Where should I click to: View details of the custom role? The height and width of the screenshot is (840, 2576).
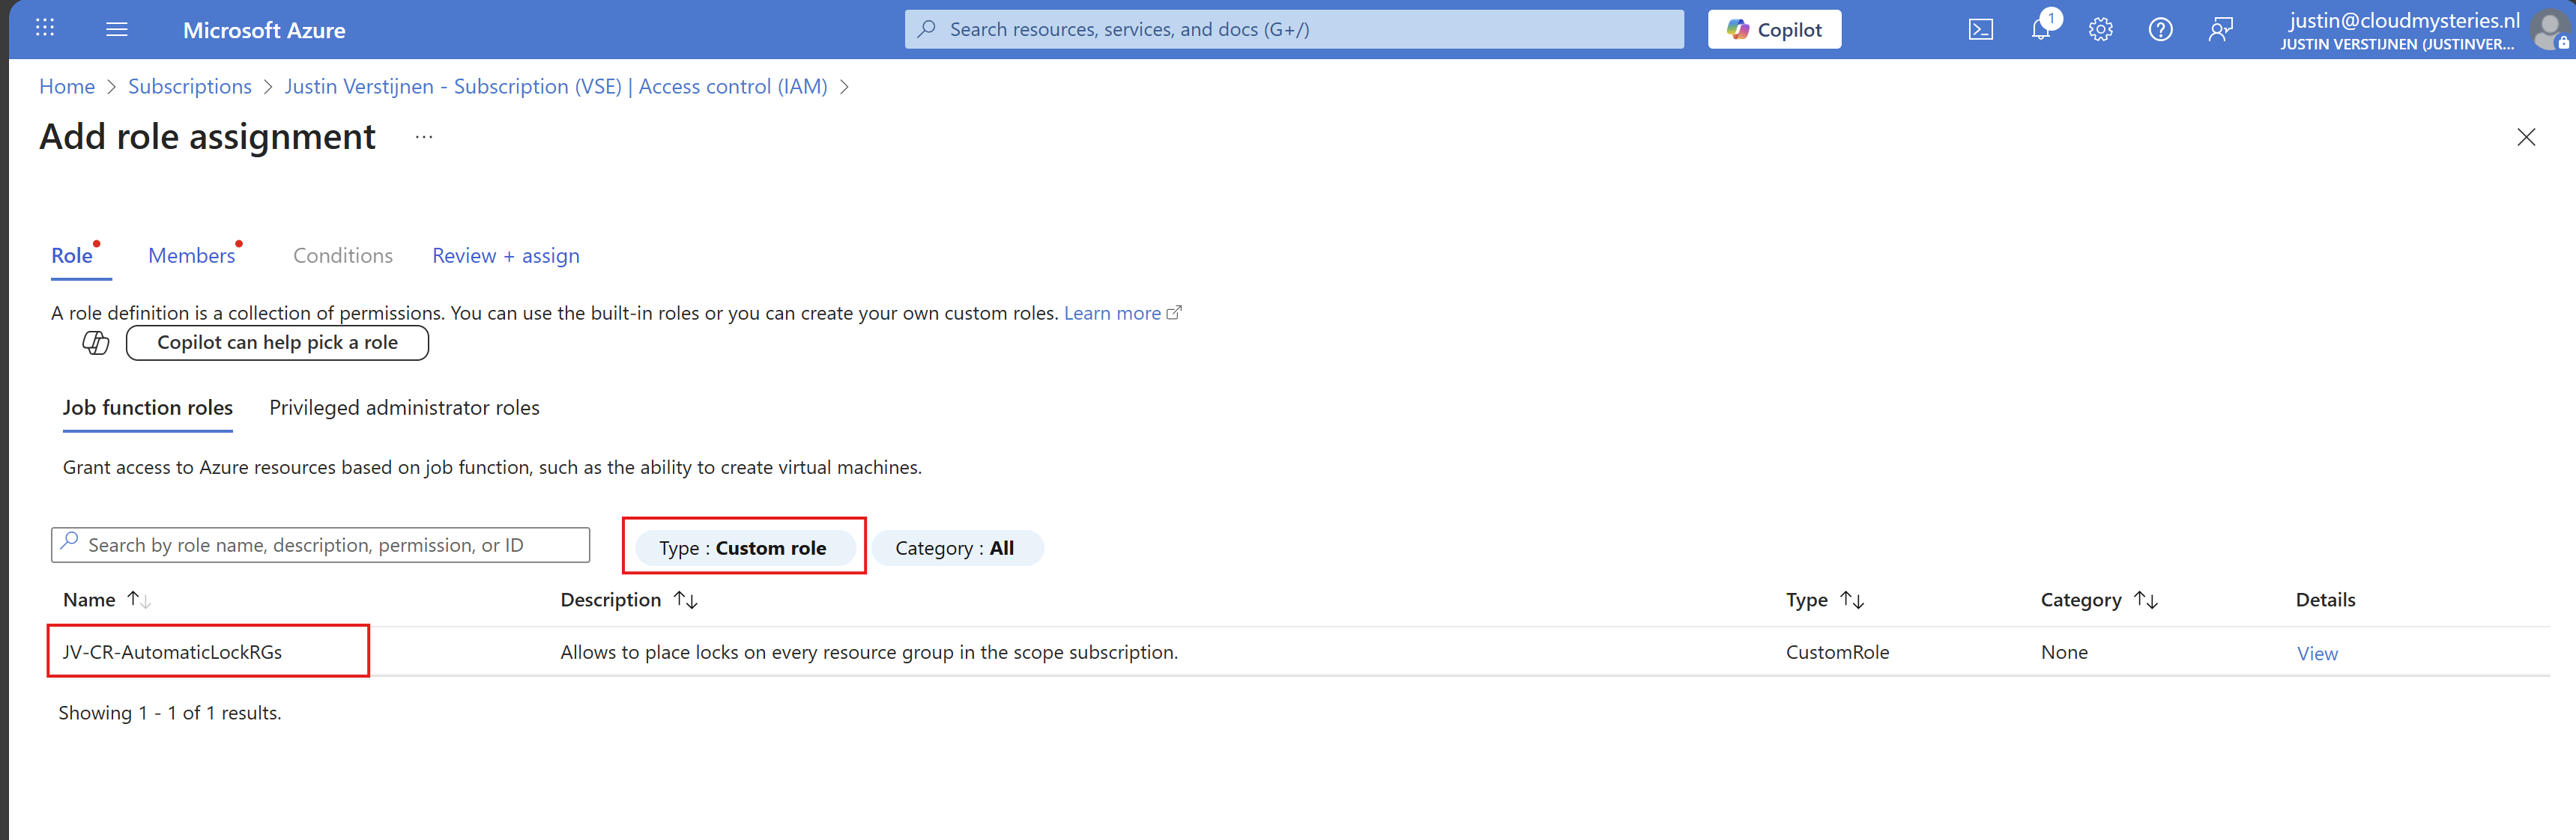[x=2316, y=654]
